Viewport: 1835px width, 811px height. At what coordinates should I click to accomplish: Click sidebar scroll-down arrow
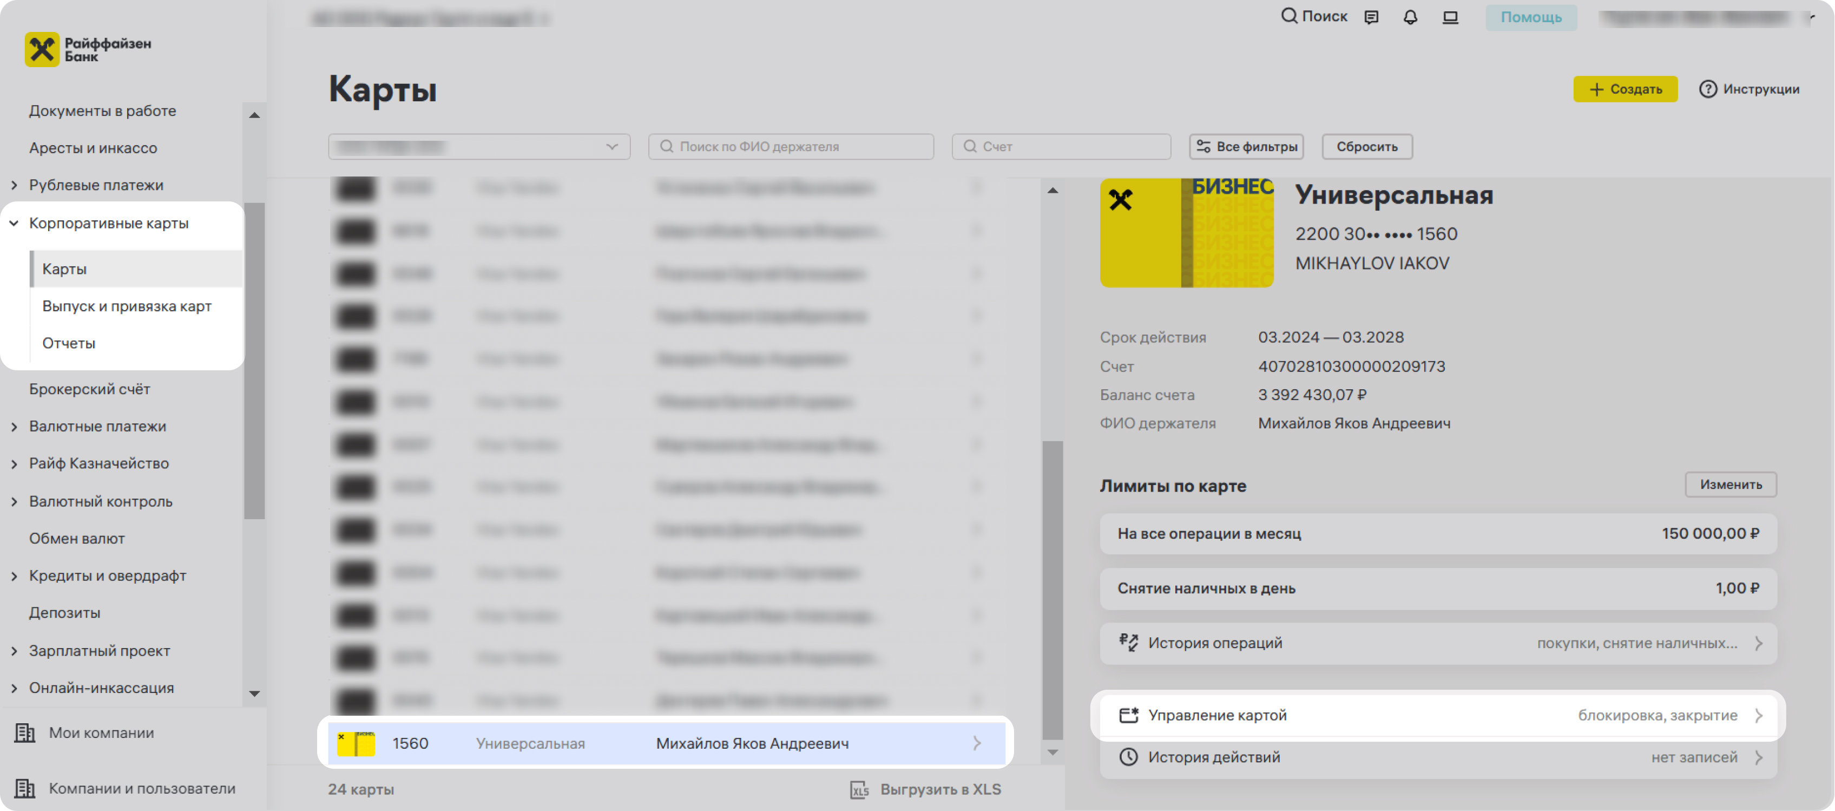254,694
